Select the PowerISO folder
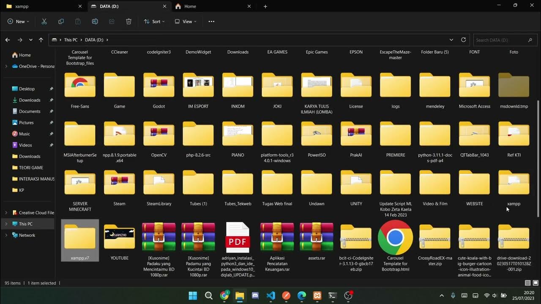Screen dimensions: 541x304 click(x=317, y=139)
